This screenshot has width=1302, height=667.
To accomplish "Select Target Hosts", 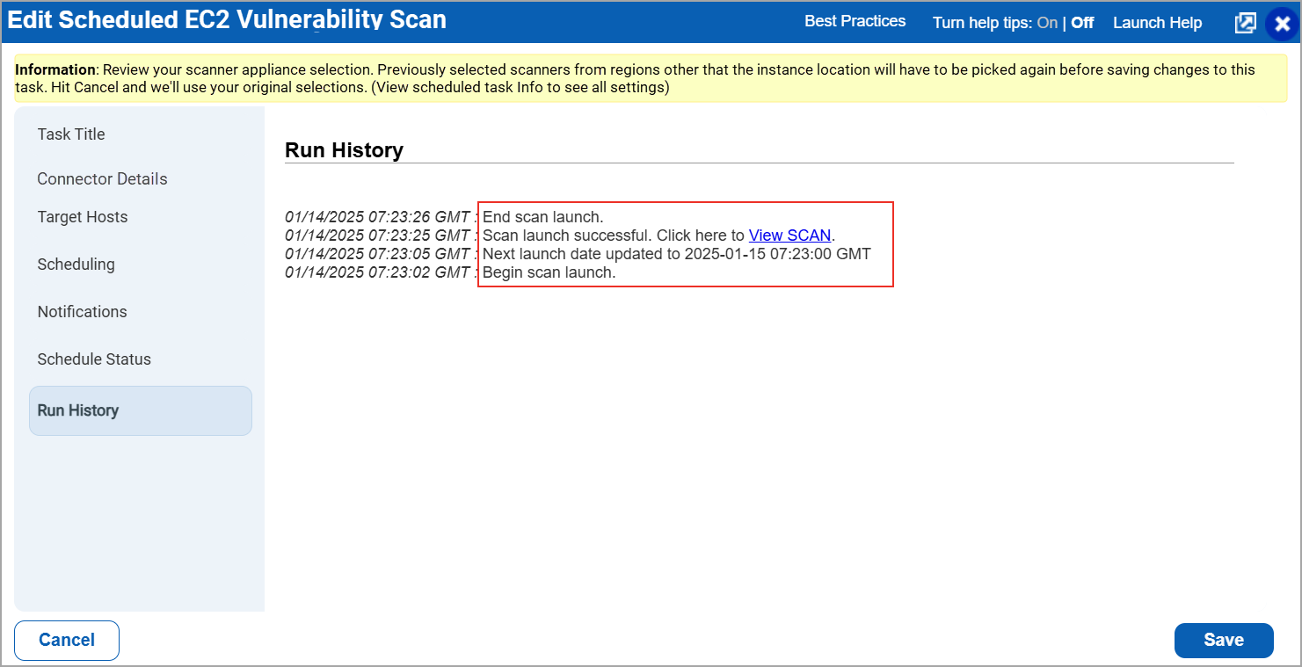I will point(82,216).
